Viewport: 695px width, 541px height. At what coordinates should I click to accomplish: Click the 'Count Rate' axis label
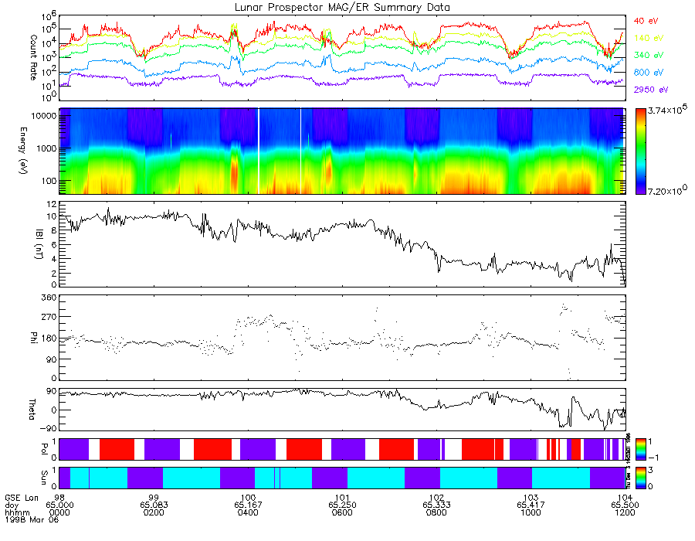(x=33, y=58)
